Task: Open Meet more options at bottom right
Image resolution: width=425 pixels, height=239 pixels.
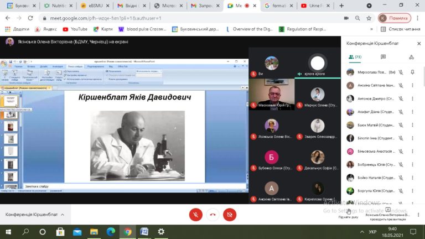Action: [418, 215]
